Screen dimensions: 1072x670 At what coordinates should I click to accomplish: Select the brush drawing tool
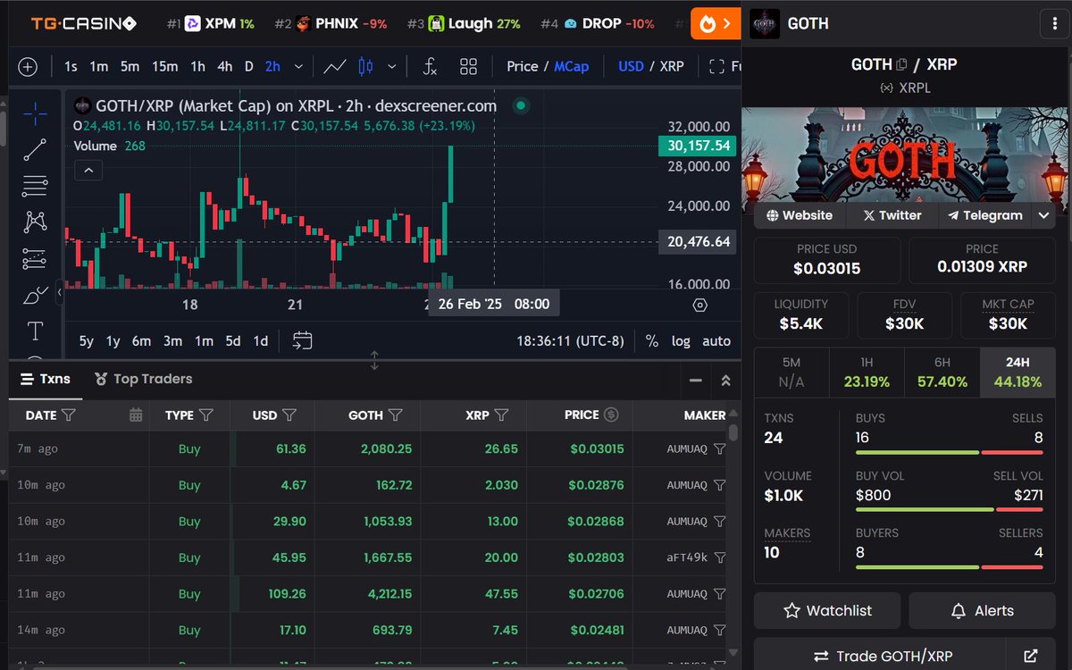tap(35, 295)
